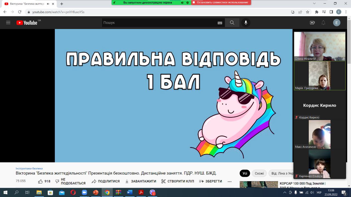Start voice search with the microphone icon
Viewport: 351px width, 197px height.
point(246,23)
